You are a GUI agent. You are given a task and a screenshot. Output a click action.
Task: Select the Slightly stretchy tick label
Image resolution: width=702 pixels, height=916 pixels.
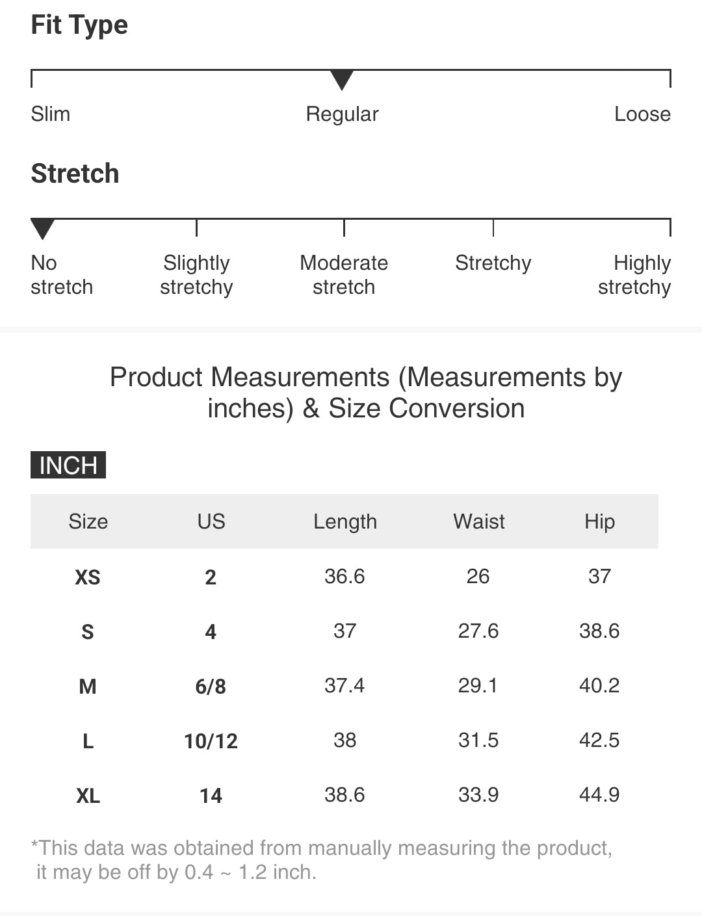tap(196, 274)
